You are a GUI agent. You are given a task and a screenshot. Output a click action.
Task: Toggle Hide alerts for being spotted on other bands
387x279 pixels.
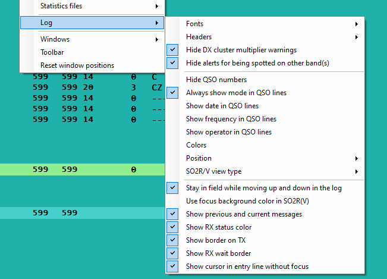(x=265, y=63)
